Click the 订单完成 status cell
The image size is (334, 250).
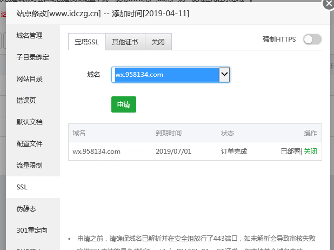pyautogui.click(x=234, y=152)
